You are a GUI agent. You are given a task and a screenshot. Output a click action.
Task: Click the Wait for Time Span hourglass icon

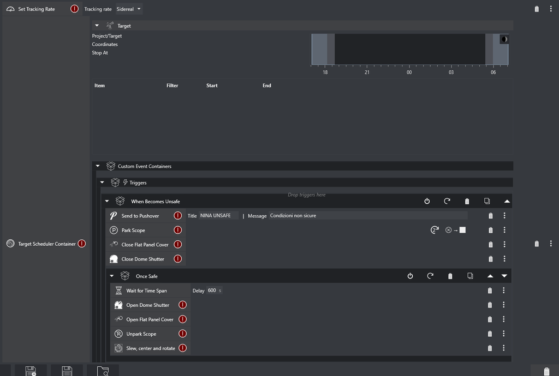[x=118, y=290]
